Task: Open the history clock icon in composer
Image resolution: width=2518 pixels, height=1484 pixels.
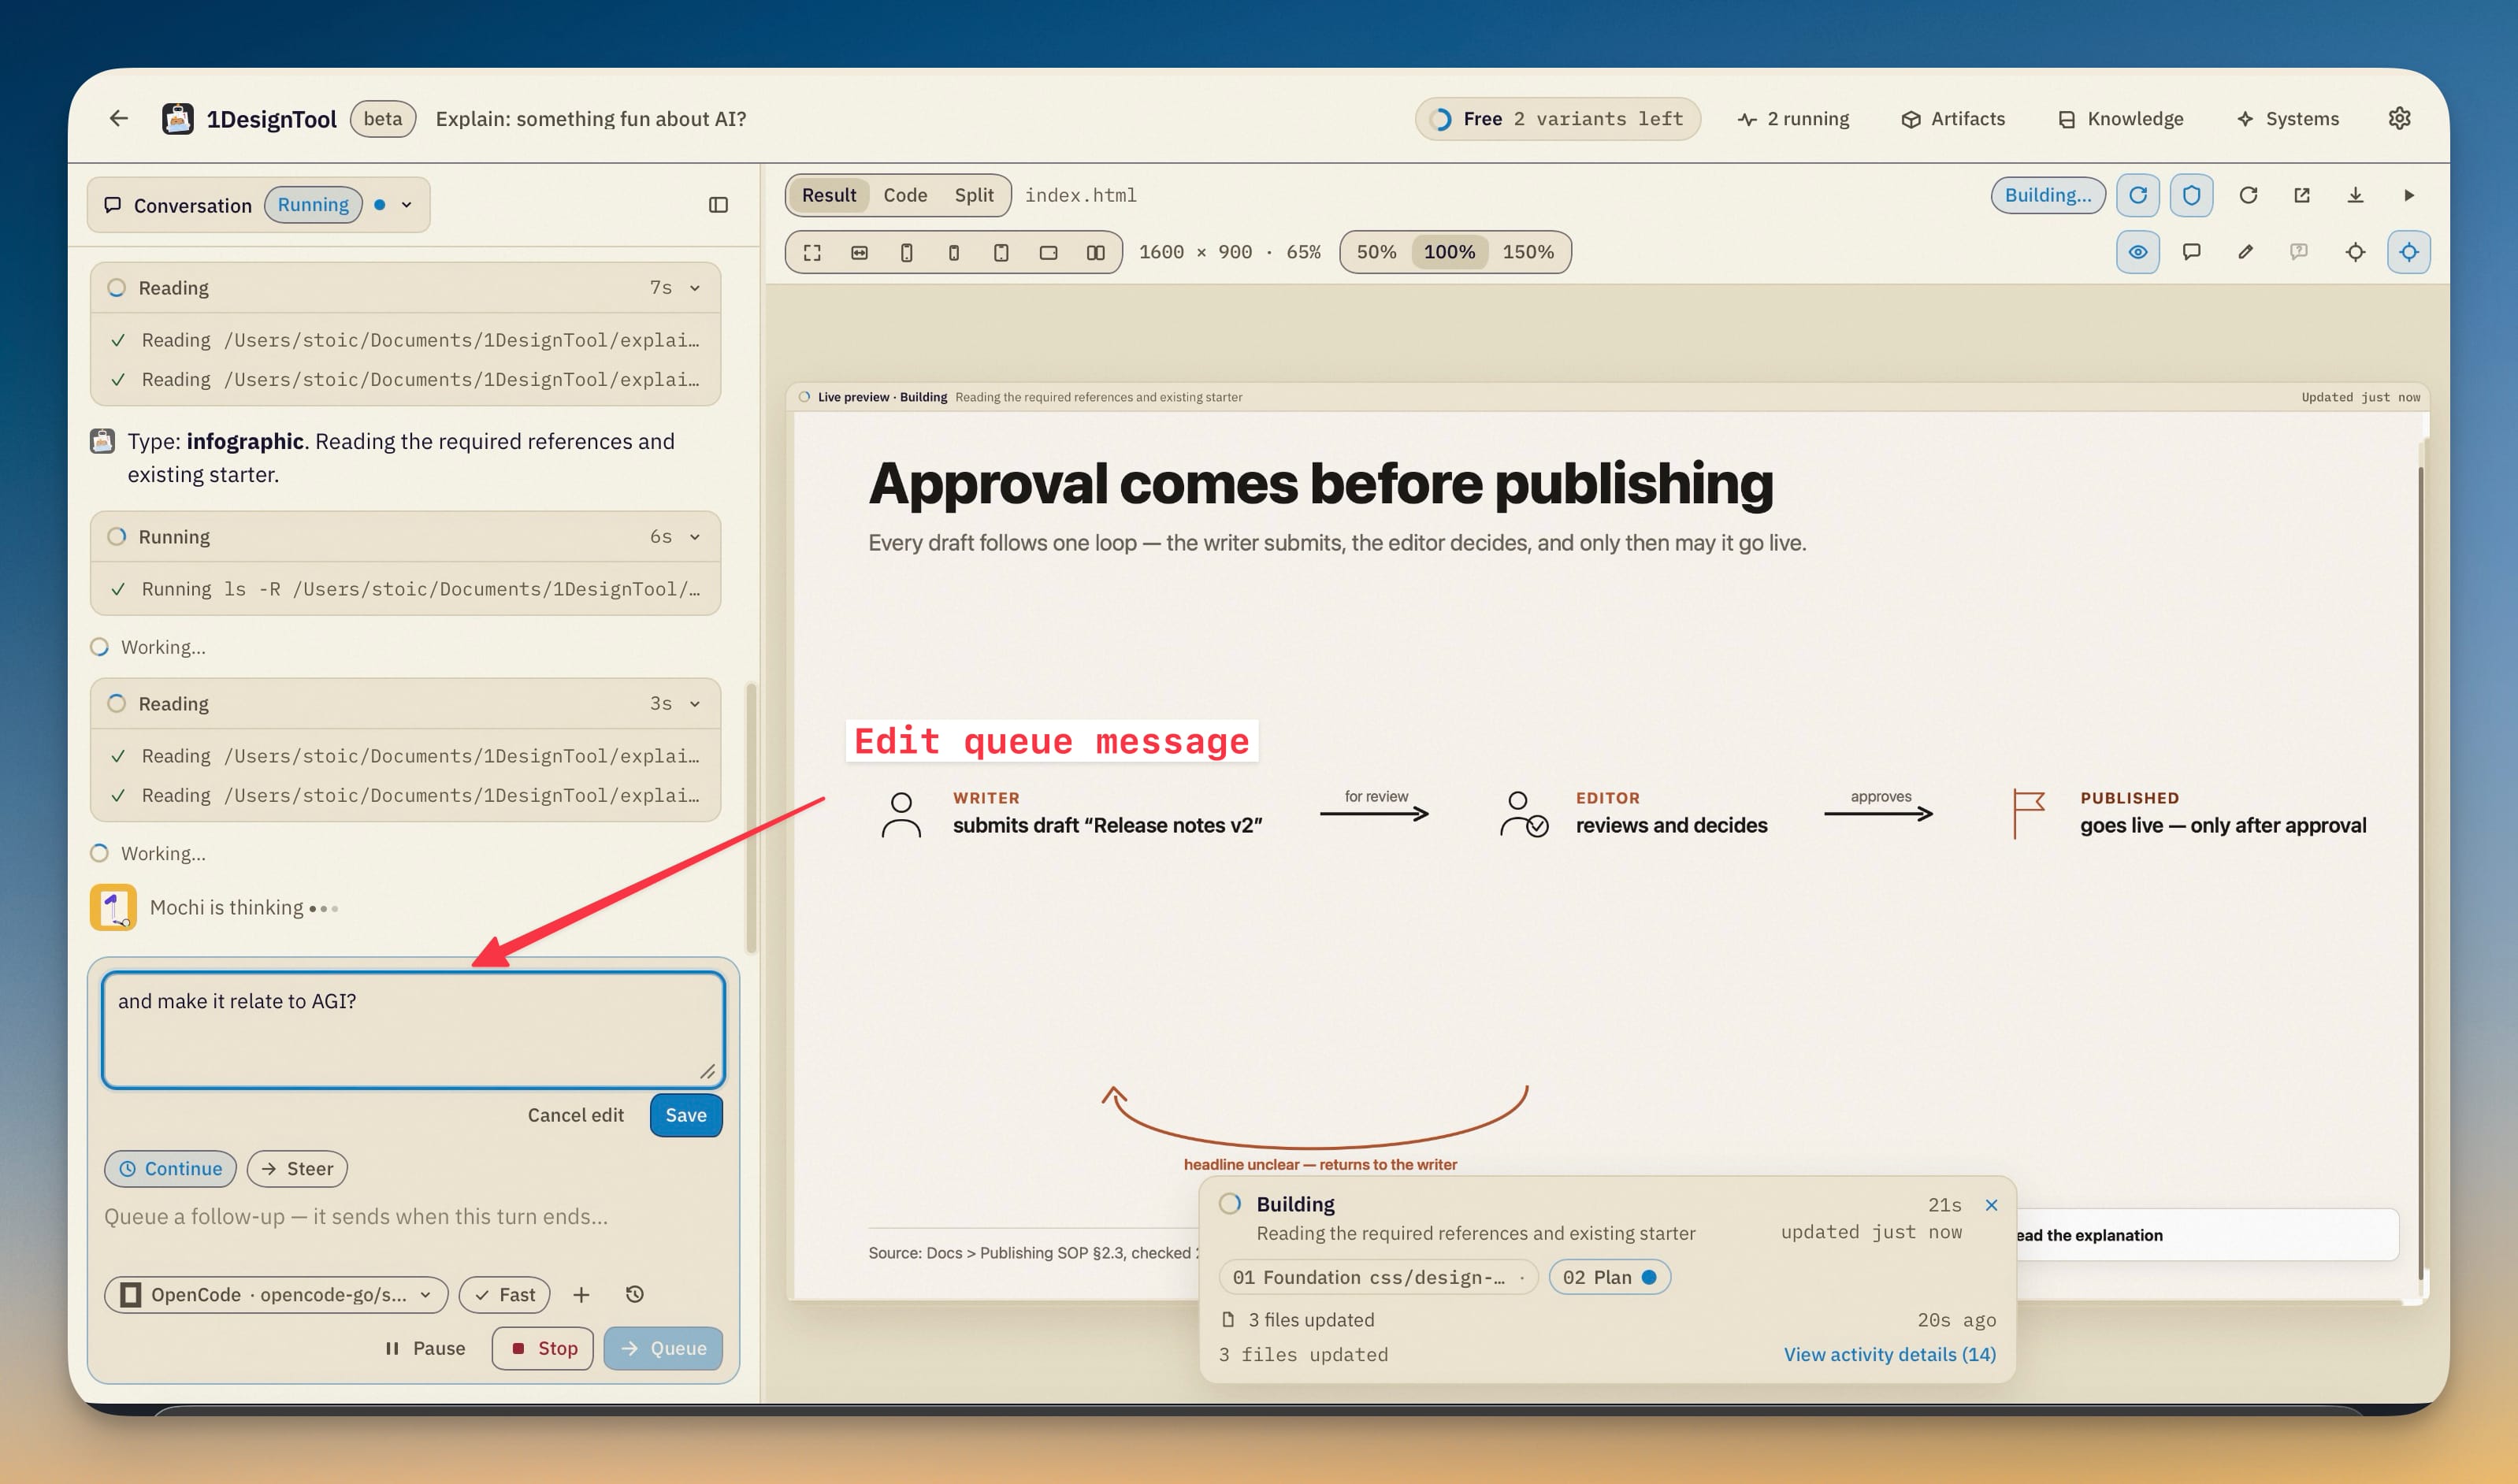Action: click(x=634, y=1294)
